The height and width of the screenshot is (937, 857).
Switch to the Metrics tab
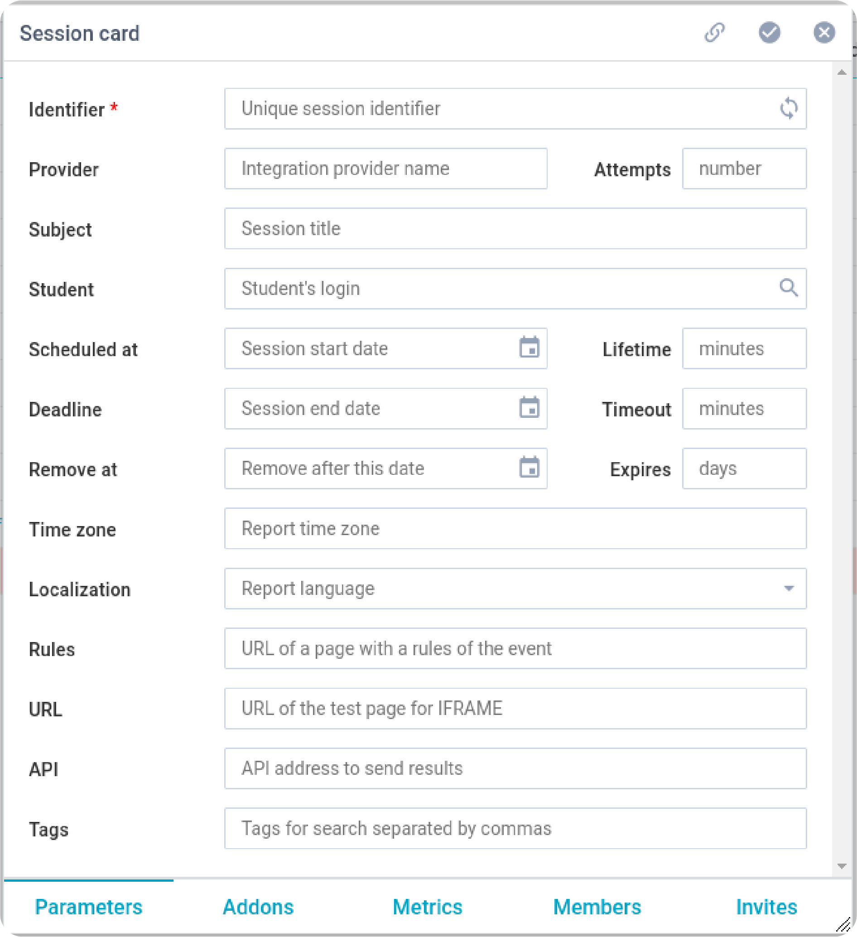(427, 907)
